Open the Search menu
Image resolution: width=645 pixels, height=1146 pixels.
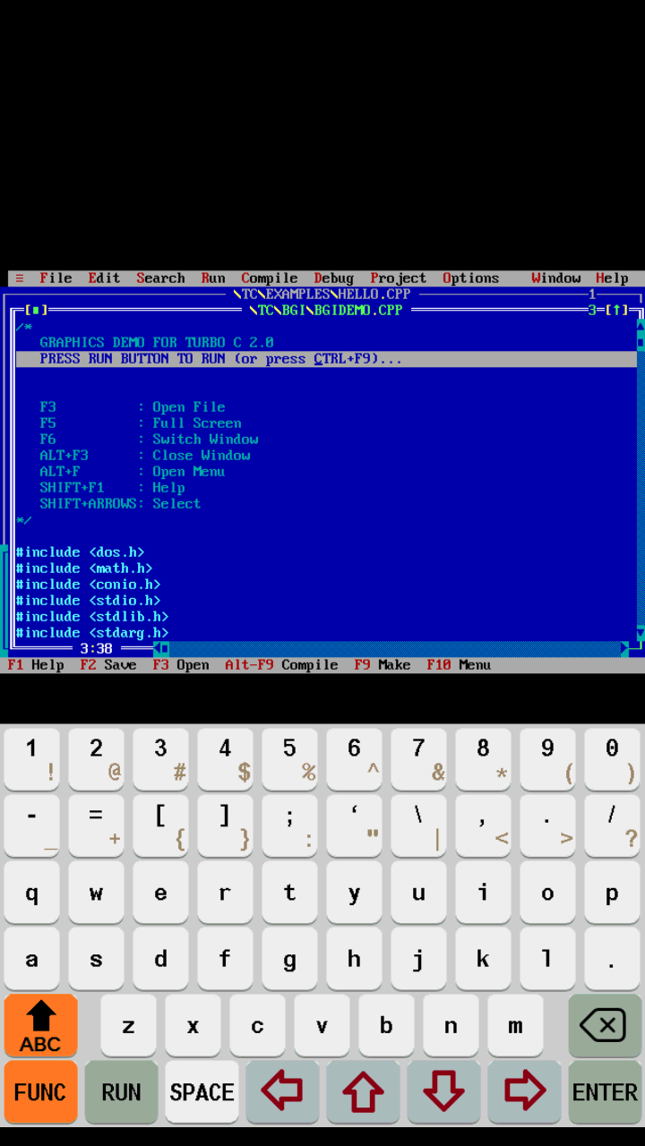click(160, 278)
